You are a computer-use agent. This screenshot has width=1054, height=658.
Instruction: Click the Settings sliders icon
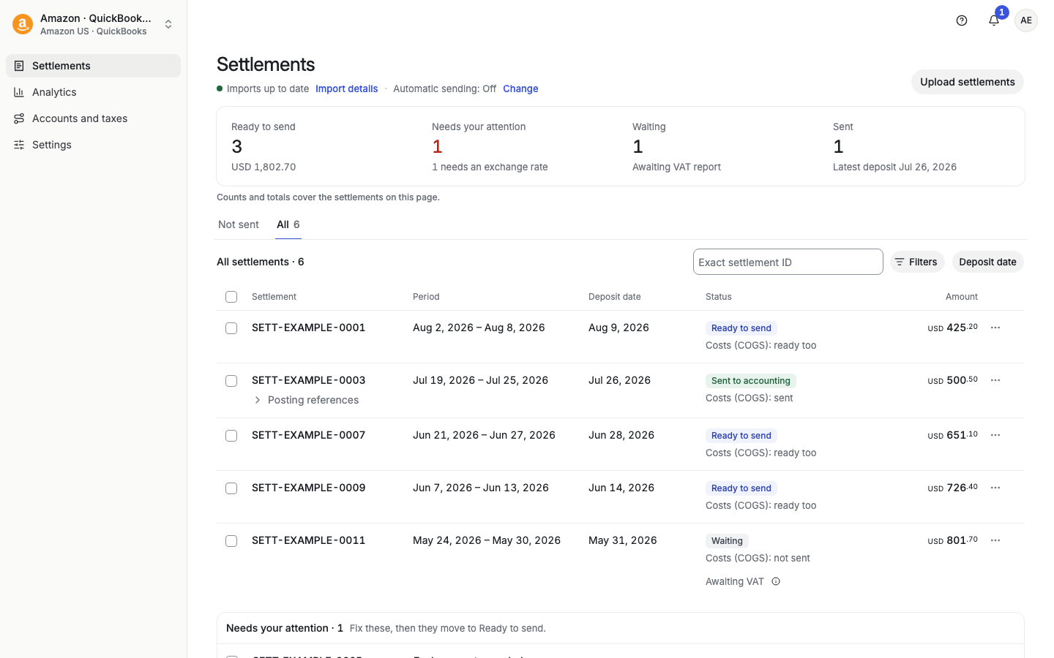pos(19,145)
